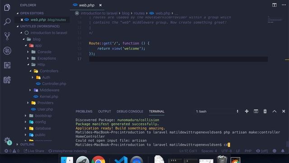This screenshot has height=163, width=289.
Task: Split the editor right
Action: coord(274,5)
